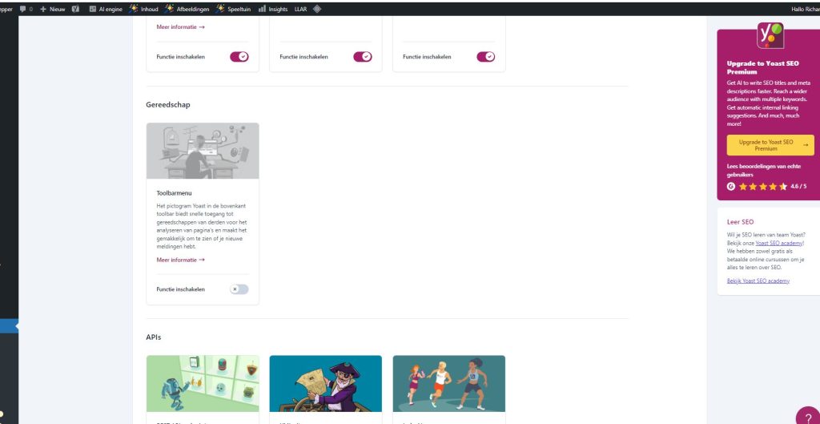Click the diamond icon next to LLAR
Image resolution: width=820 pixels, height=424 pixels.
[317, 9]
